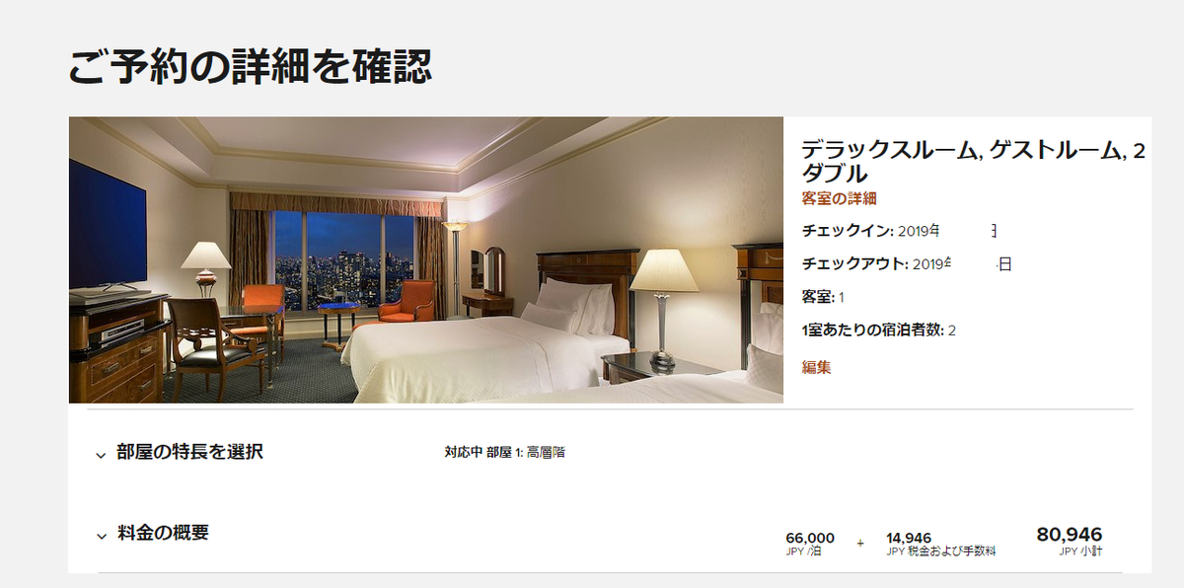Click the デラックスルーム room title

(974, 161)
